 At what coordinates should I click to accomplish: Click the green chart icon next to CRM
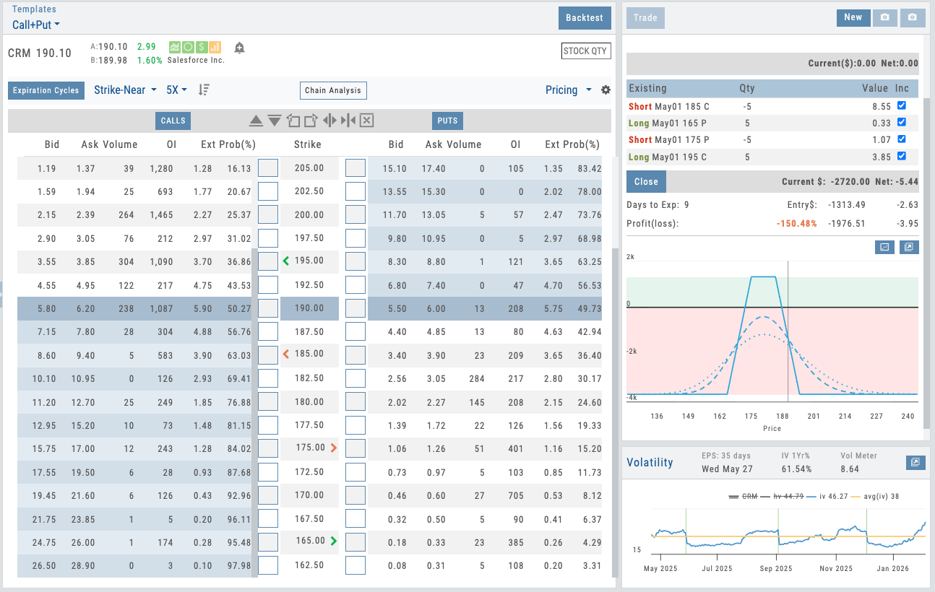point(175,48)
